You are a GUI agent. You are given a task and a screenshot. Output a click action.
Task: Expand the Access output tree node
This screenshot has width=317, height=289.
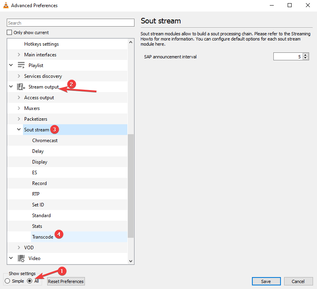19,98
